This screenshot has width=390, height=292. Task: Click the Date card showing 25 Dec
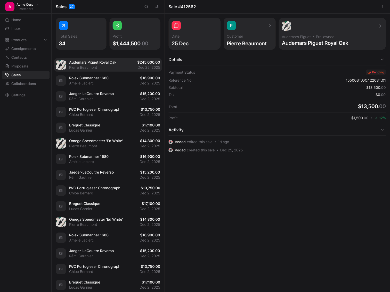[x=194, y=34]
